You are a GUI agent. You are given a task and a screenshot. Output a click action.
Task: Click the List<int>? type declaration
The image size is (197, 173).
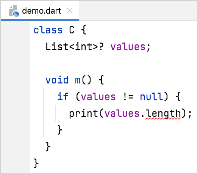[x=75, y=47]
